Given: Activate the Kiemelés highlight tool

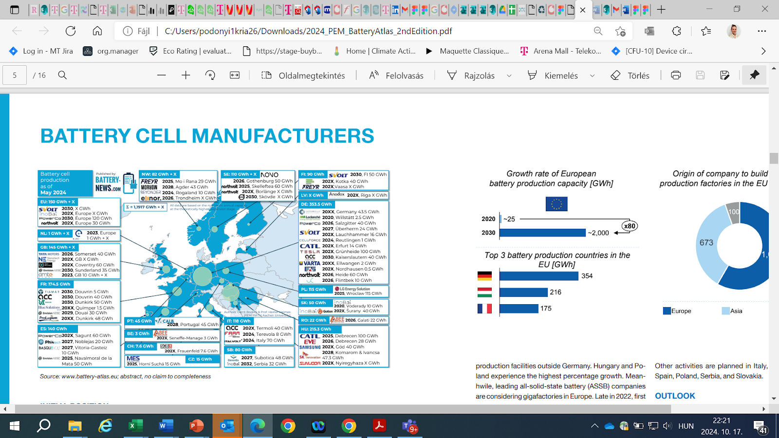Looking at the screenshot, I should click(x=553, y=75).
